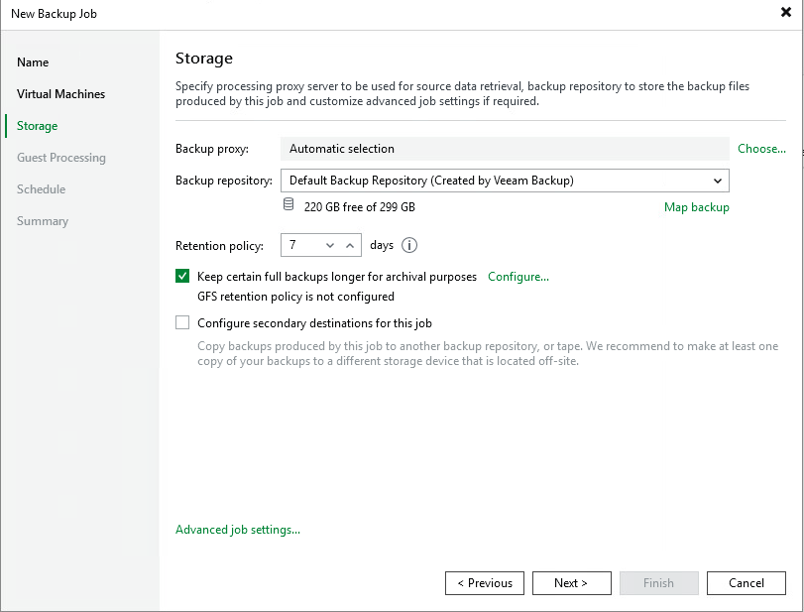Viewport: 804px width, 612px height.
Task: Decrease retention days with the down arrow
Action: coord(330,245)
